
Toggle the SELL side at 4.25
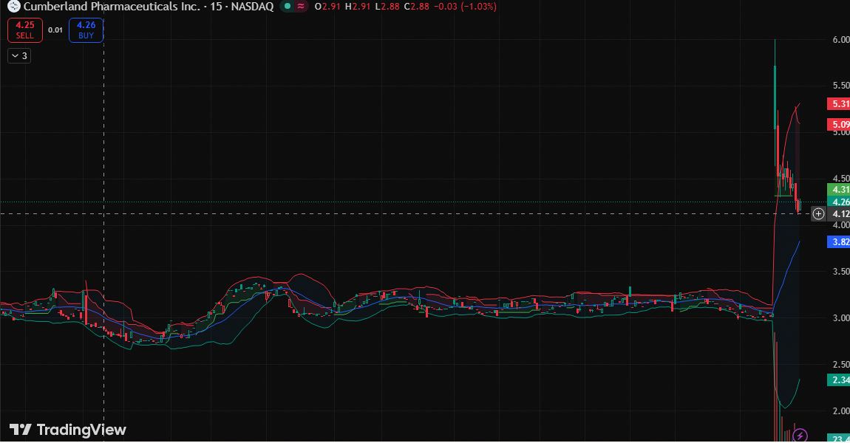click(24, 30)
